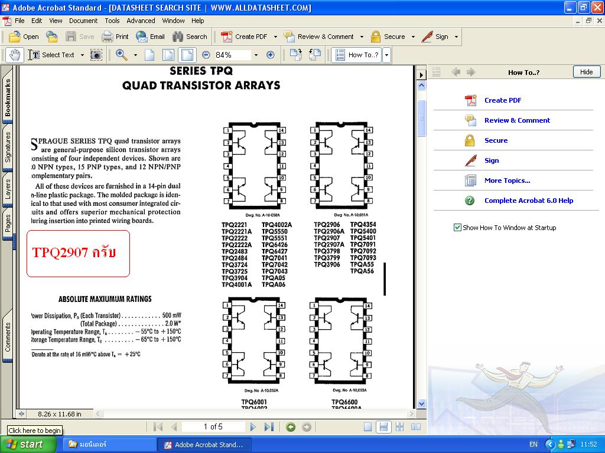This screenshot has height=453, width=605.
Task: Open the Edit menu
Action: (x=37, y=21)
